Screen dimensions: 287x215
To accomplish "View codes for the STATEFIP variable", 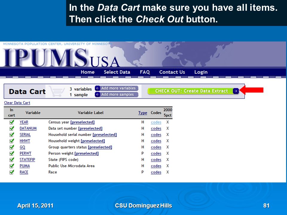I will click(x=156, y=159).
